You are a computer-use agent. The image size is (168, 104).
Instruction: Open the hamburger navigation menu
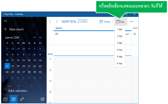click(5, 21)
